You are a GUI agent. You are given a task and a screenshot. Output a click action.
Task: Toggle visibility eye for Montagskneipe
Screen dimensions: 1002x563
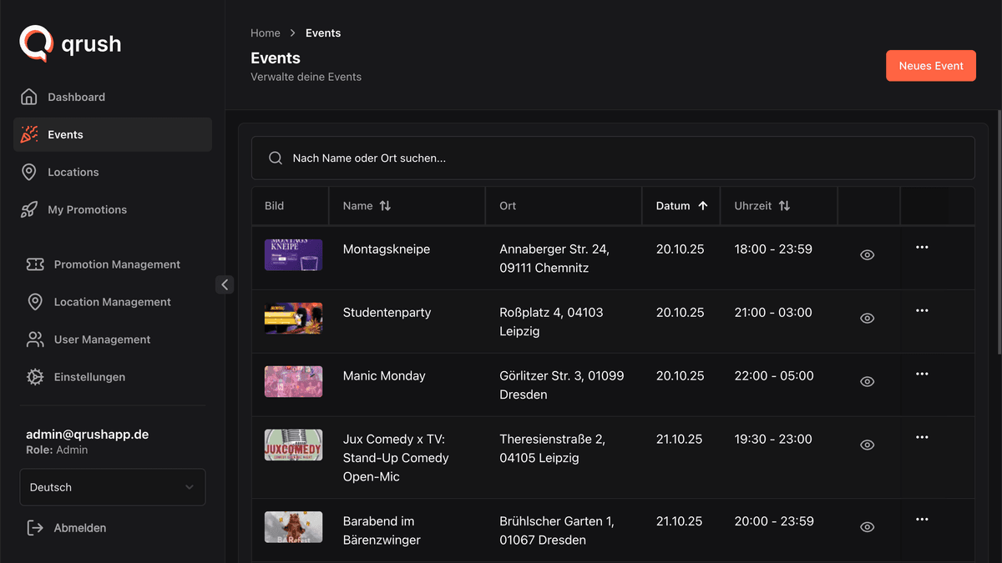(x=868, y=255)
